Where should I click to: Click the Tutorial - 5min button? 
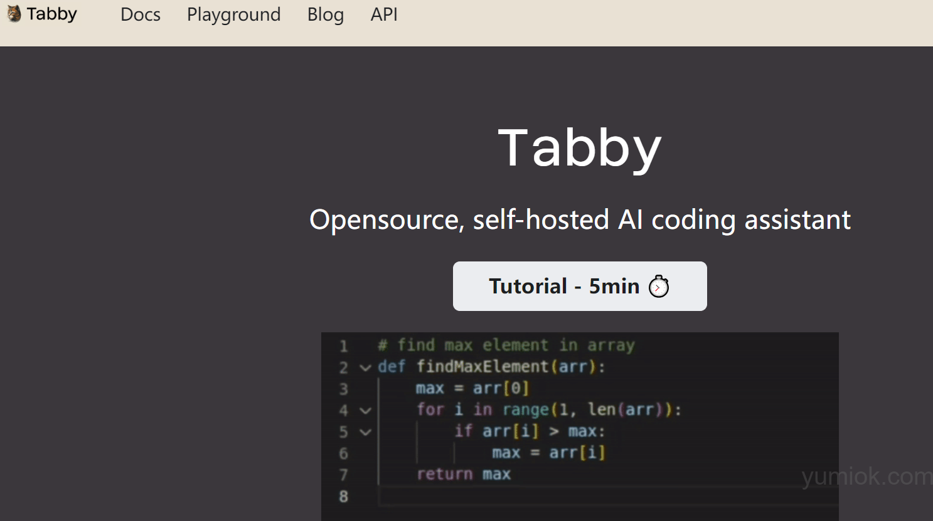coord(580,286)
